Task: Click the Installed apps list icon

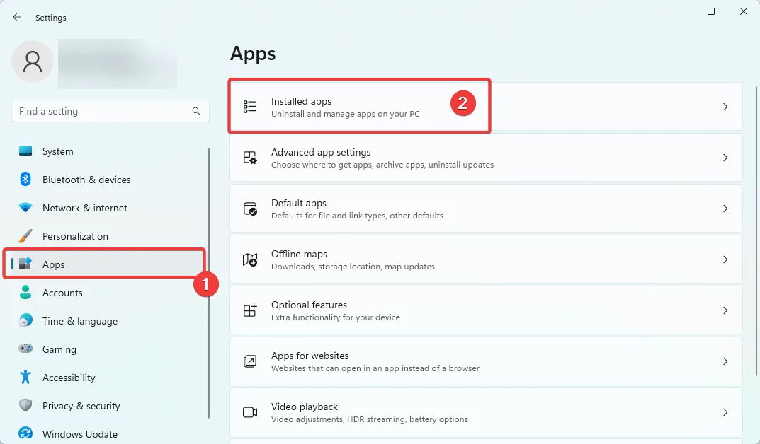Action: tap(250, 107)
